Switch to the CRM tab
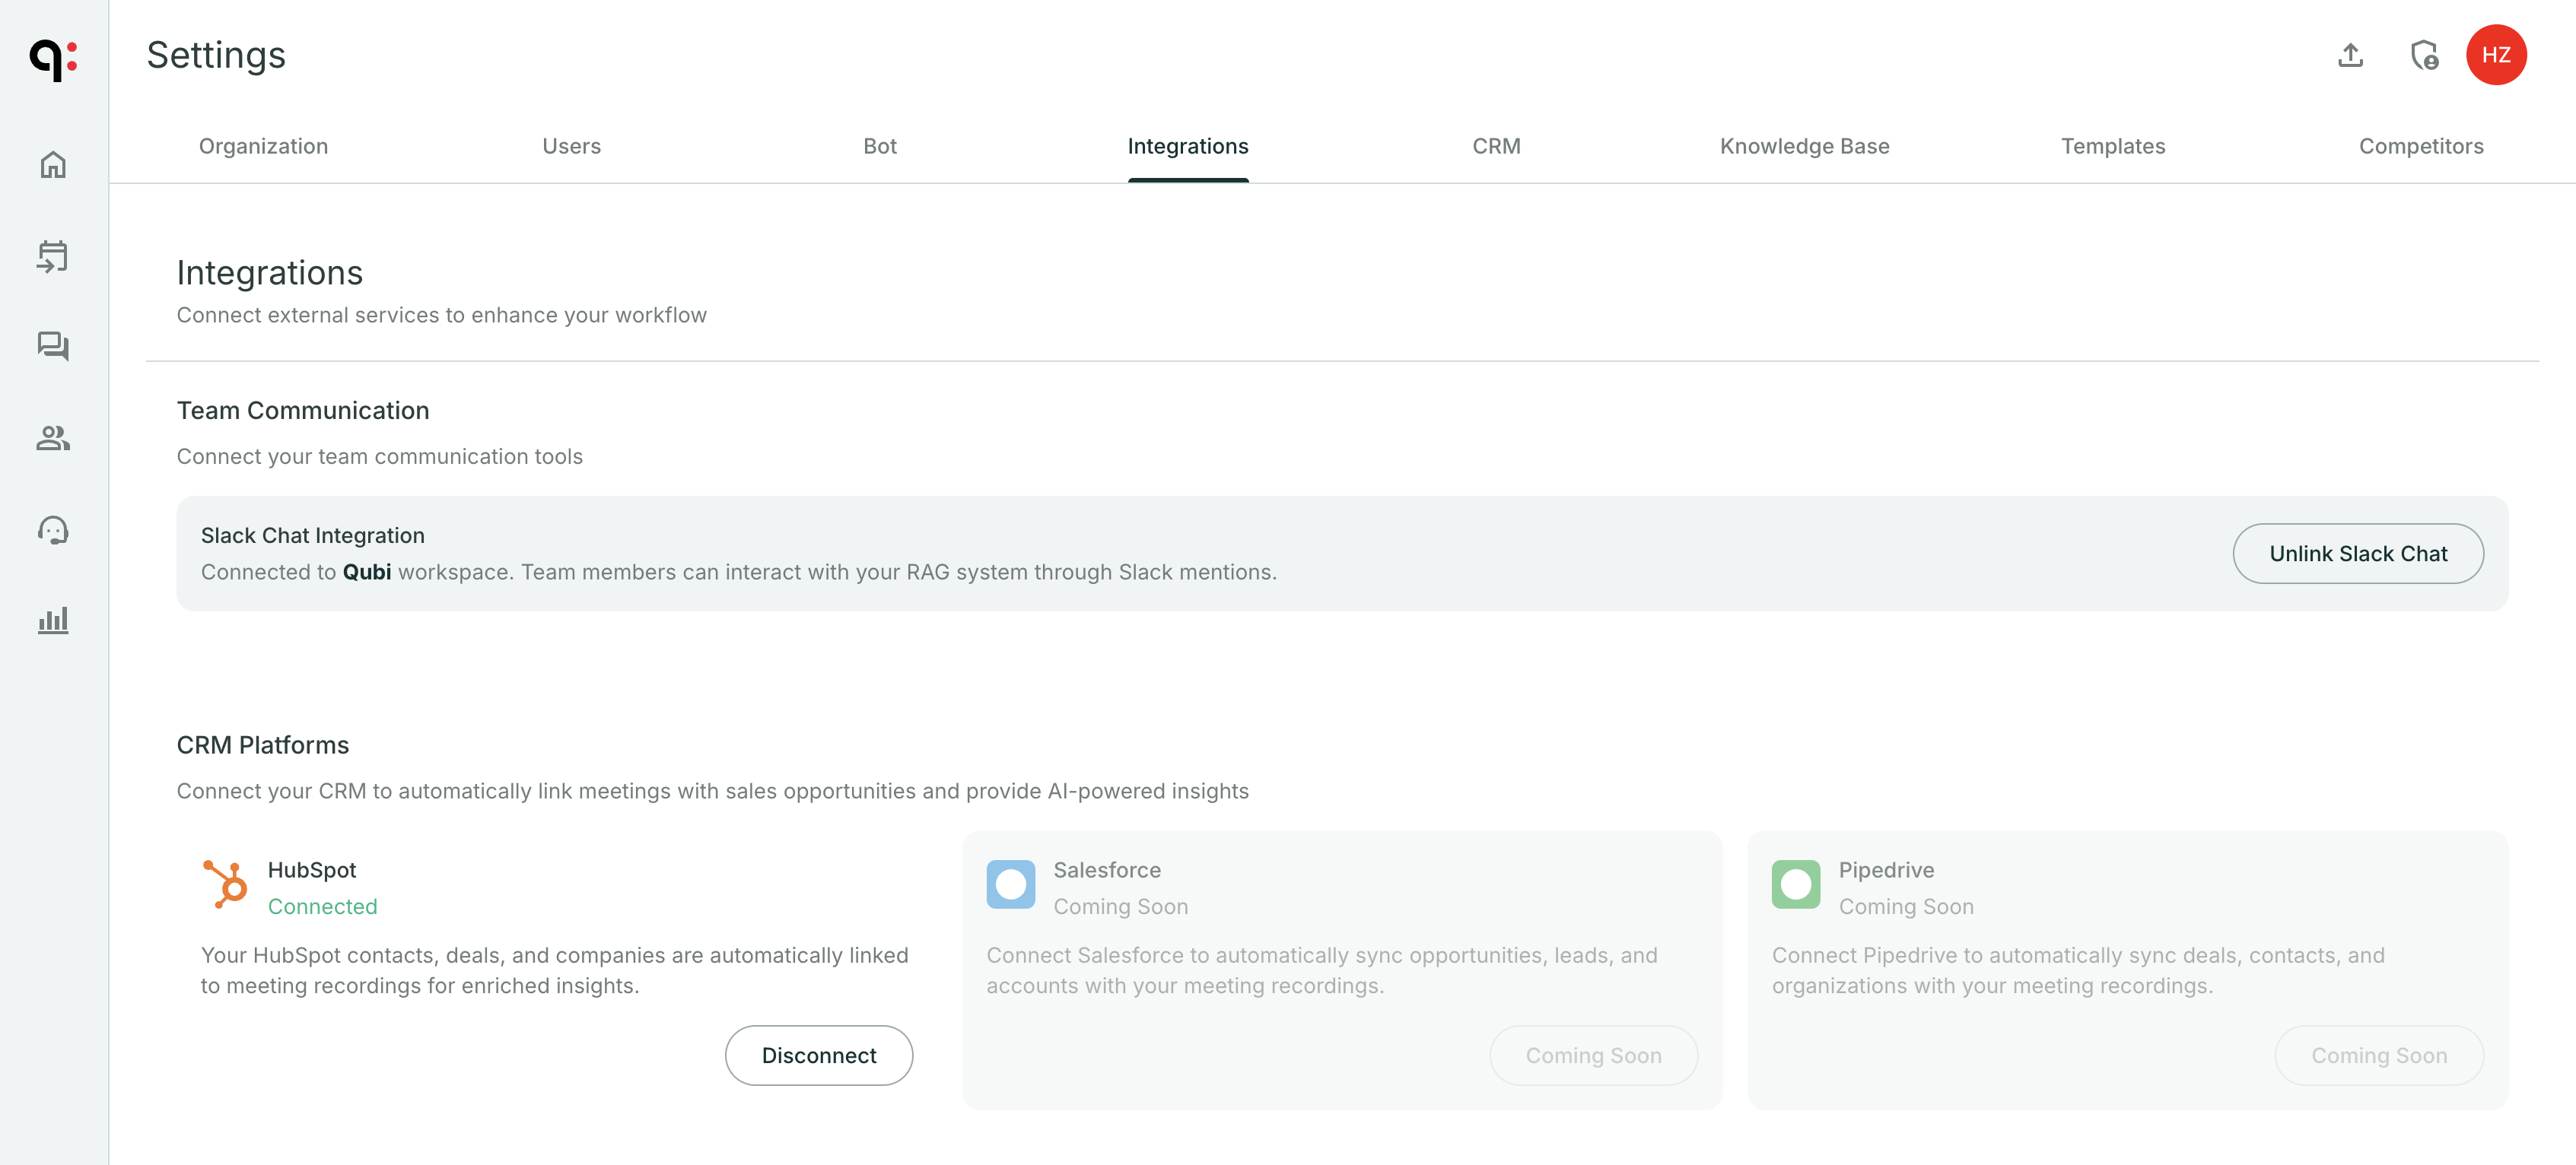 1496,146
